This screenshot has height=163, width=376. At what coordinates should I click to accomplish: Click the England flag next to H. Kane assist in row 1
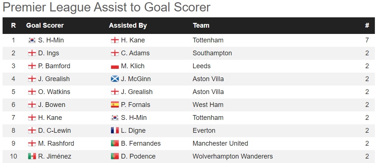click(115, 40)
